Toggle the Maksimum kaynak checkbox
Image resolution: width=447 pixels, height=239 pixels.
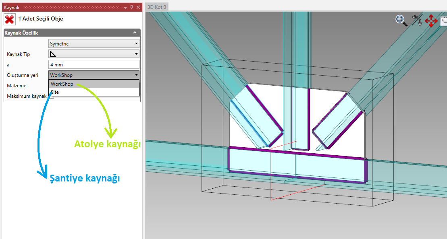tap(52, 97)
